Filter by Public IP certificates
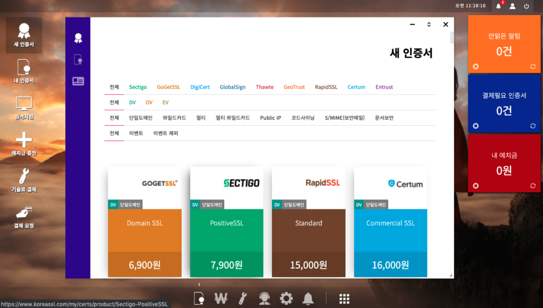 click(x=270, y=118)
